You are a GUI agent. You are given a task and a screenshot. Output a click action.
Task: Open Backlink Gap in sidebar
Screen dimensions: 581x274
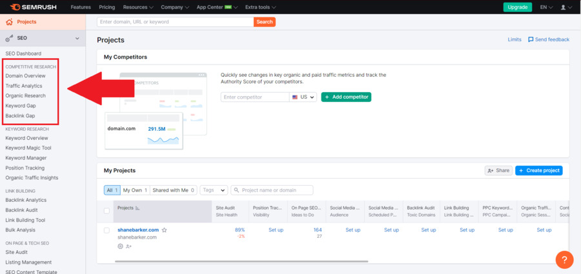(20, 115)
